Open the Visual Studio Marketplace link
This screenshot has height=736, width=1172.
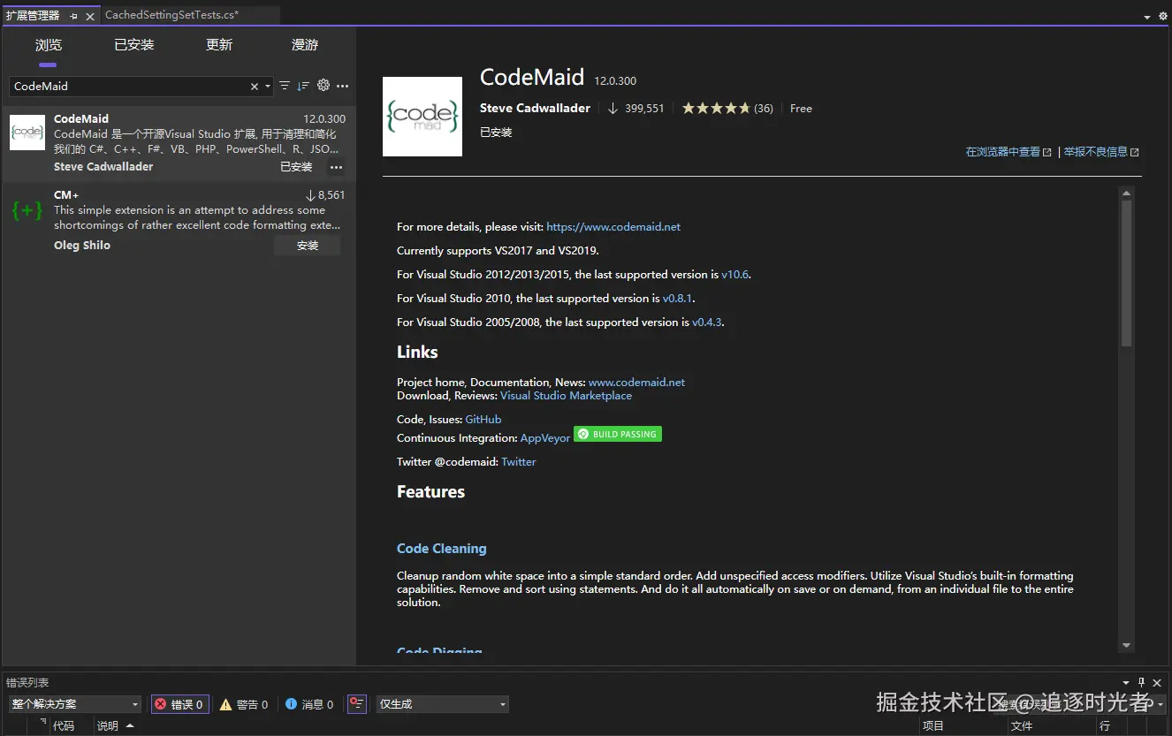[566, 395]
